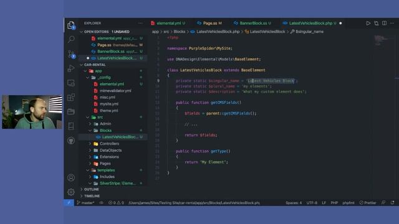The height and width of the screenshot is (224, 399).
Task: Open the Accounts menu icon
Action: pyautogui.click(x=71, y=177)
